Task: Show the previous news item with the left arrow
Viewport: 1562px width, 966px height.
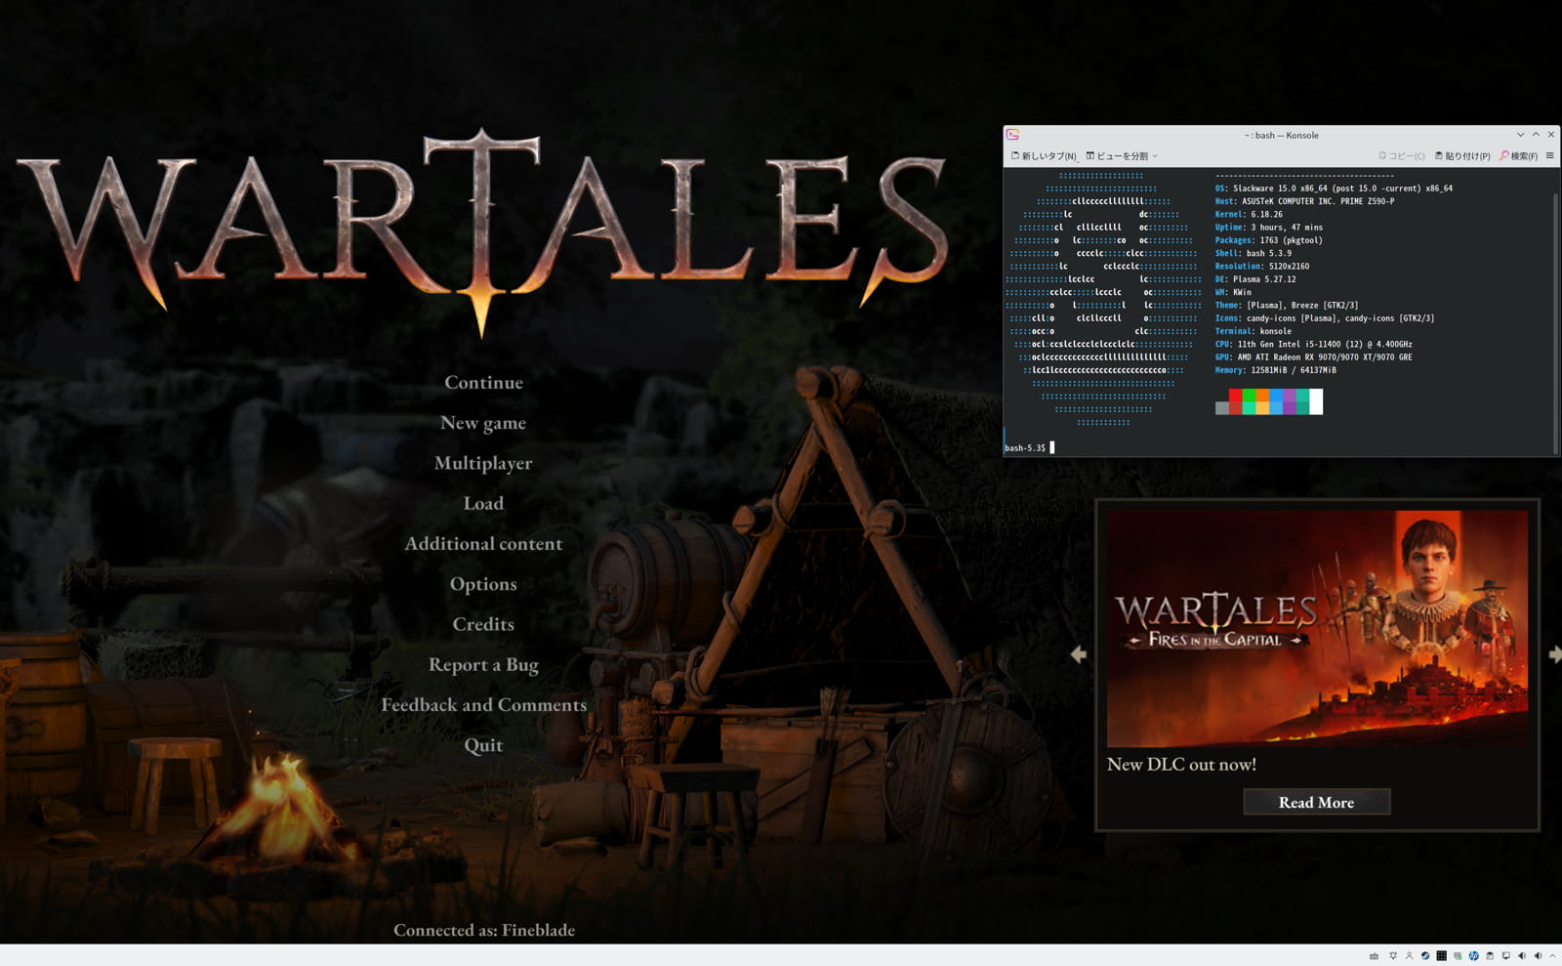Action: (1078, 654)
